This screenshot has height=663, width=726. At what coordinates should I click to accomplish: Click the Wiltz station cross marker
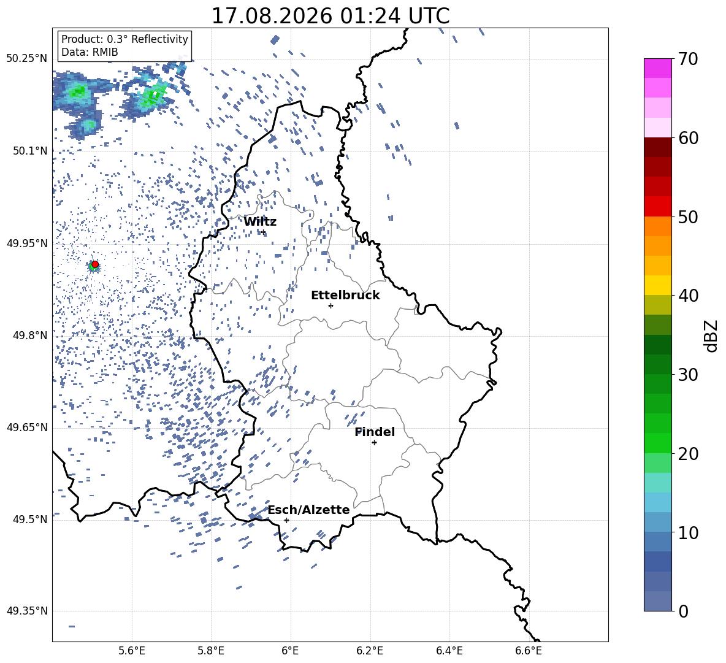264,232
